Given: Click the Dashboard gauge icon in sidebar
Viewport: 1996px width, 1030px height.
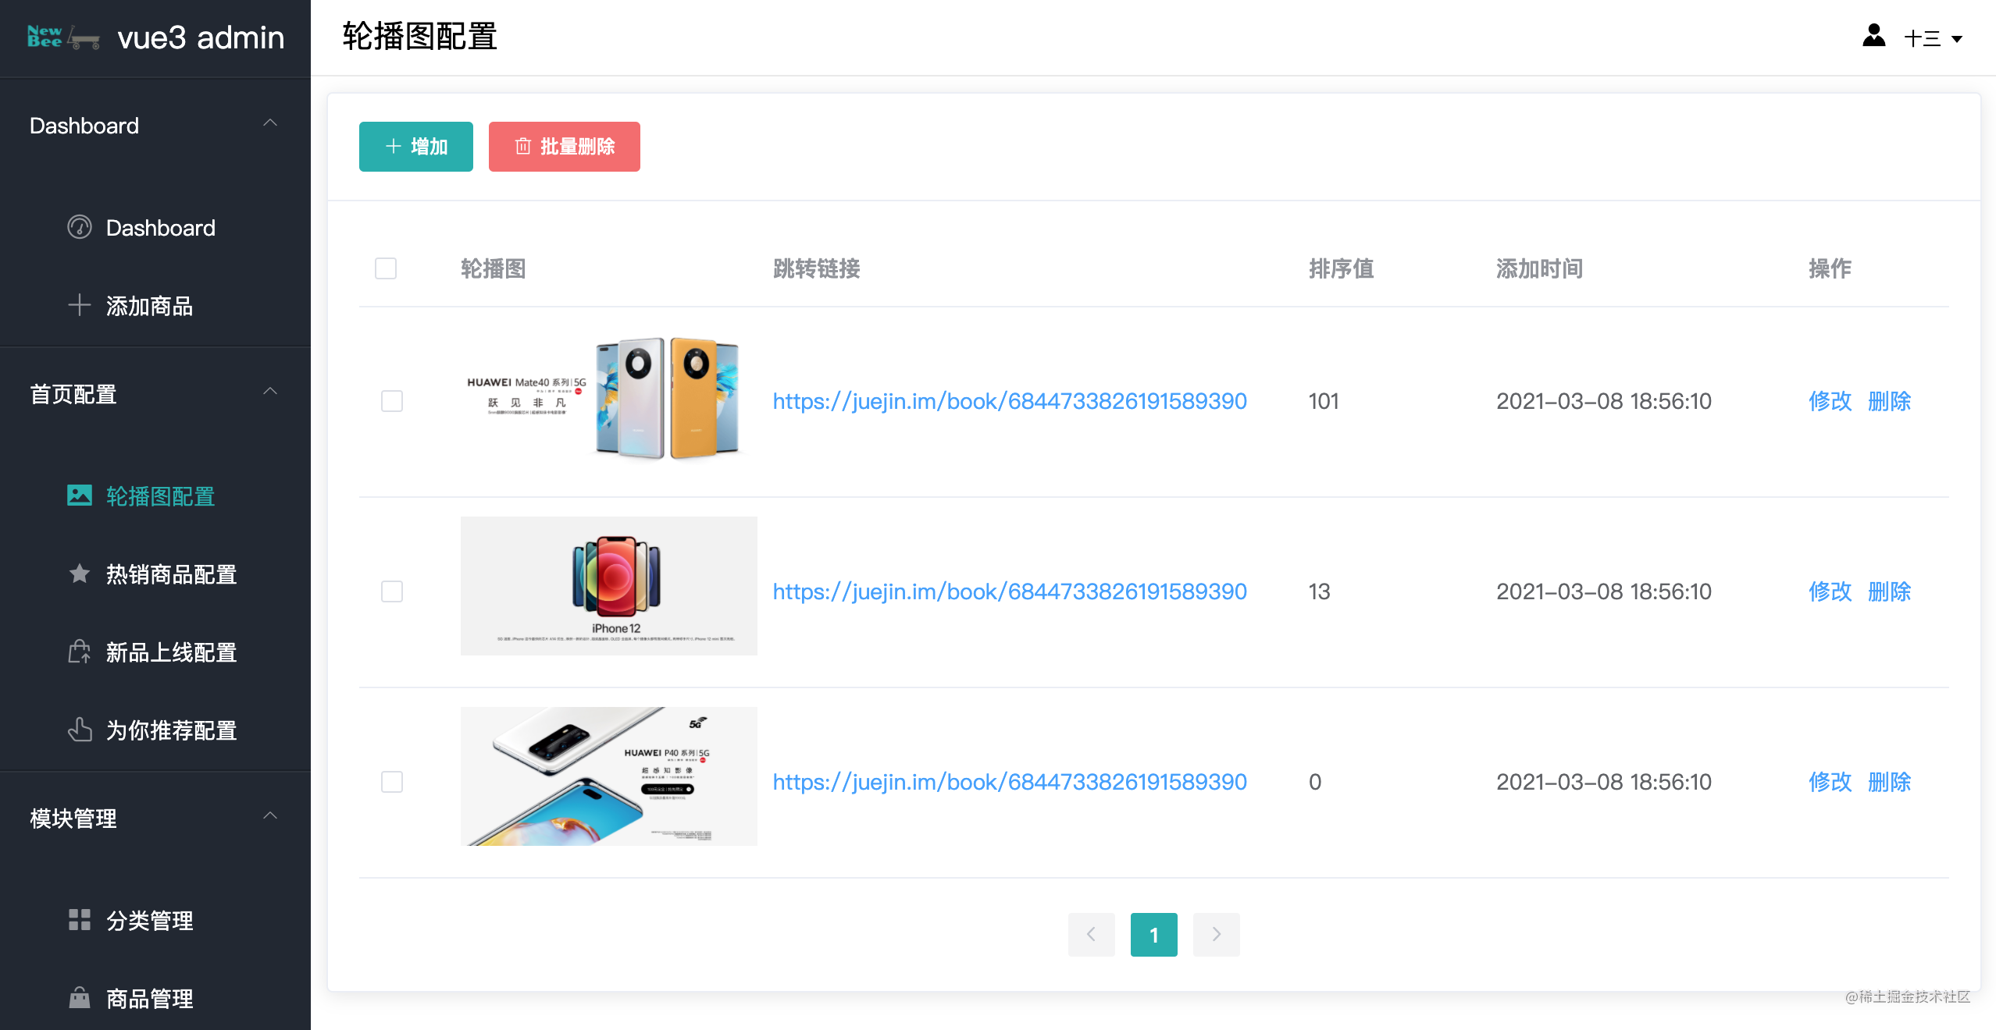Looking at the screenshot, I should tap(80, 227).
